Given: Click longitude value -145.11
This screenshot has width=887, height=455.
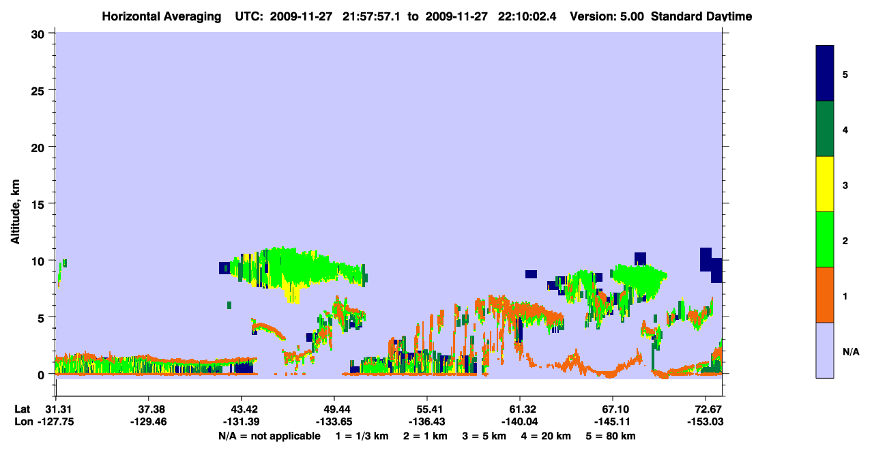Looking at the screenshot, I should (613, 422).
